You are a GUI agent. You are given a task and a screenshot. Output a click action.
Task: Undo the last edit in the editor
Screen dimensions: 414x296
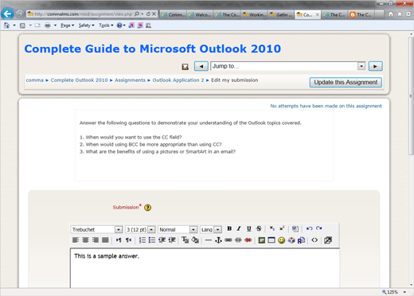[x=309, y=228]
